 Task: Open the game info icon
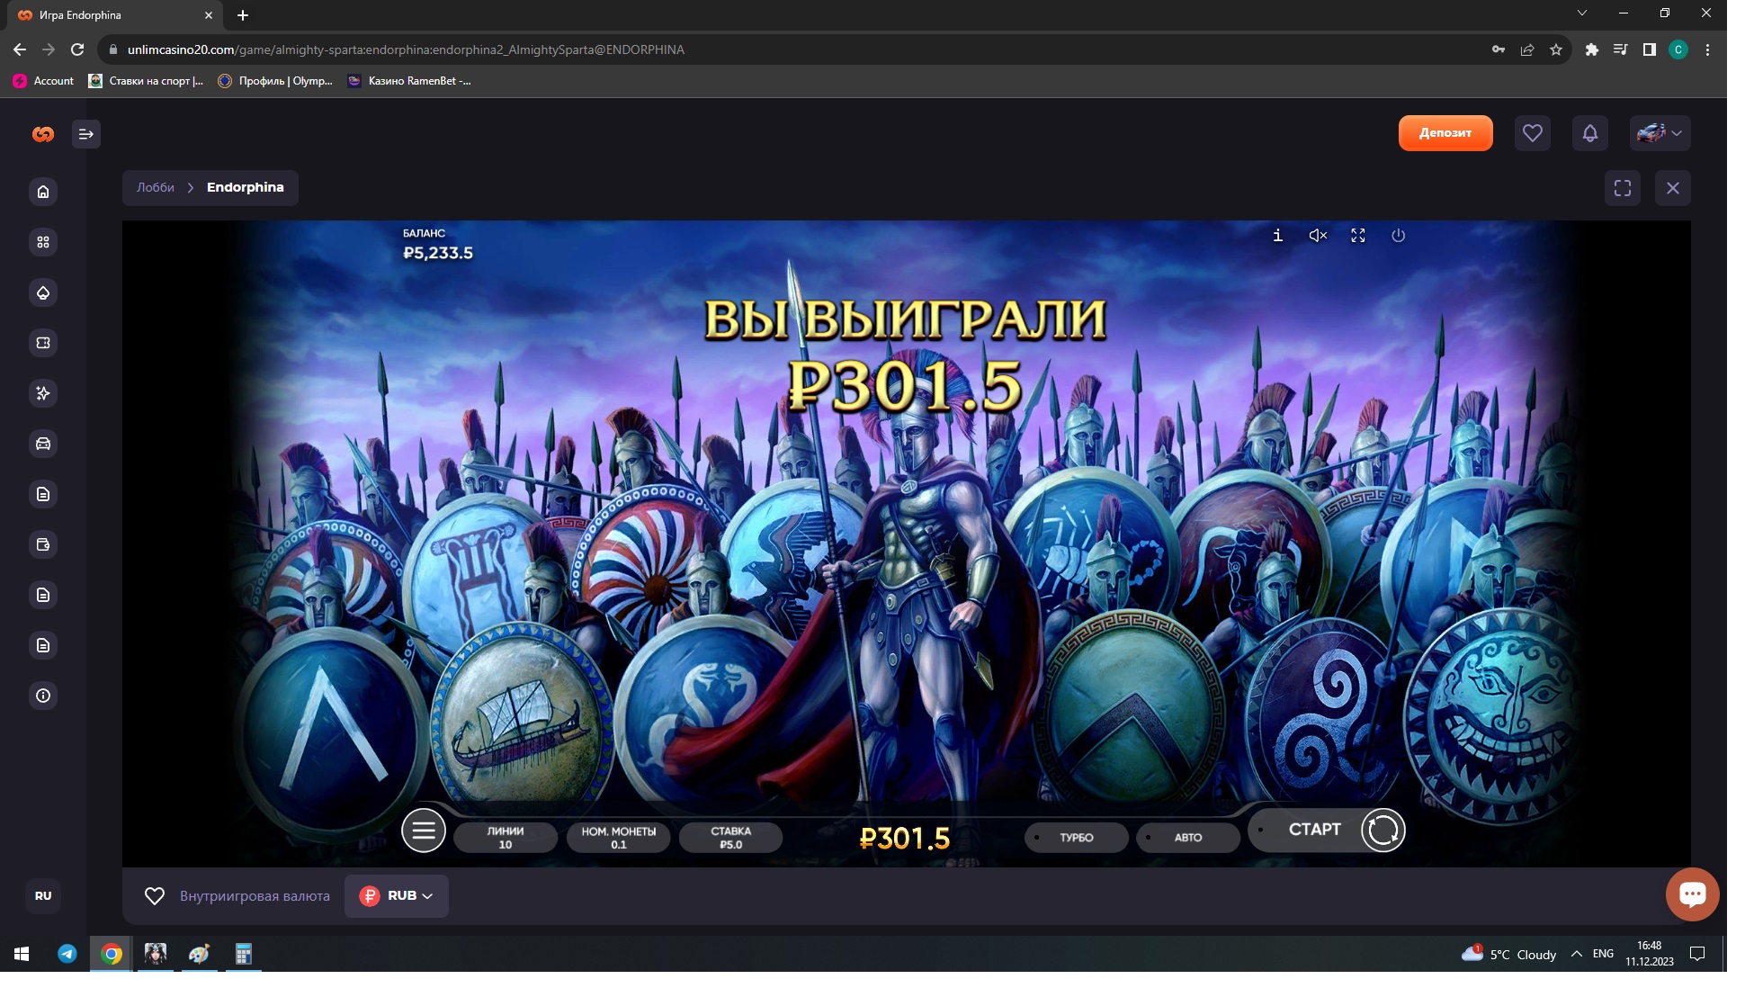pos(1277,236)
